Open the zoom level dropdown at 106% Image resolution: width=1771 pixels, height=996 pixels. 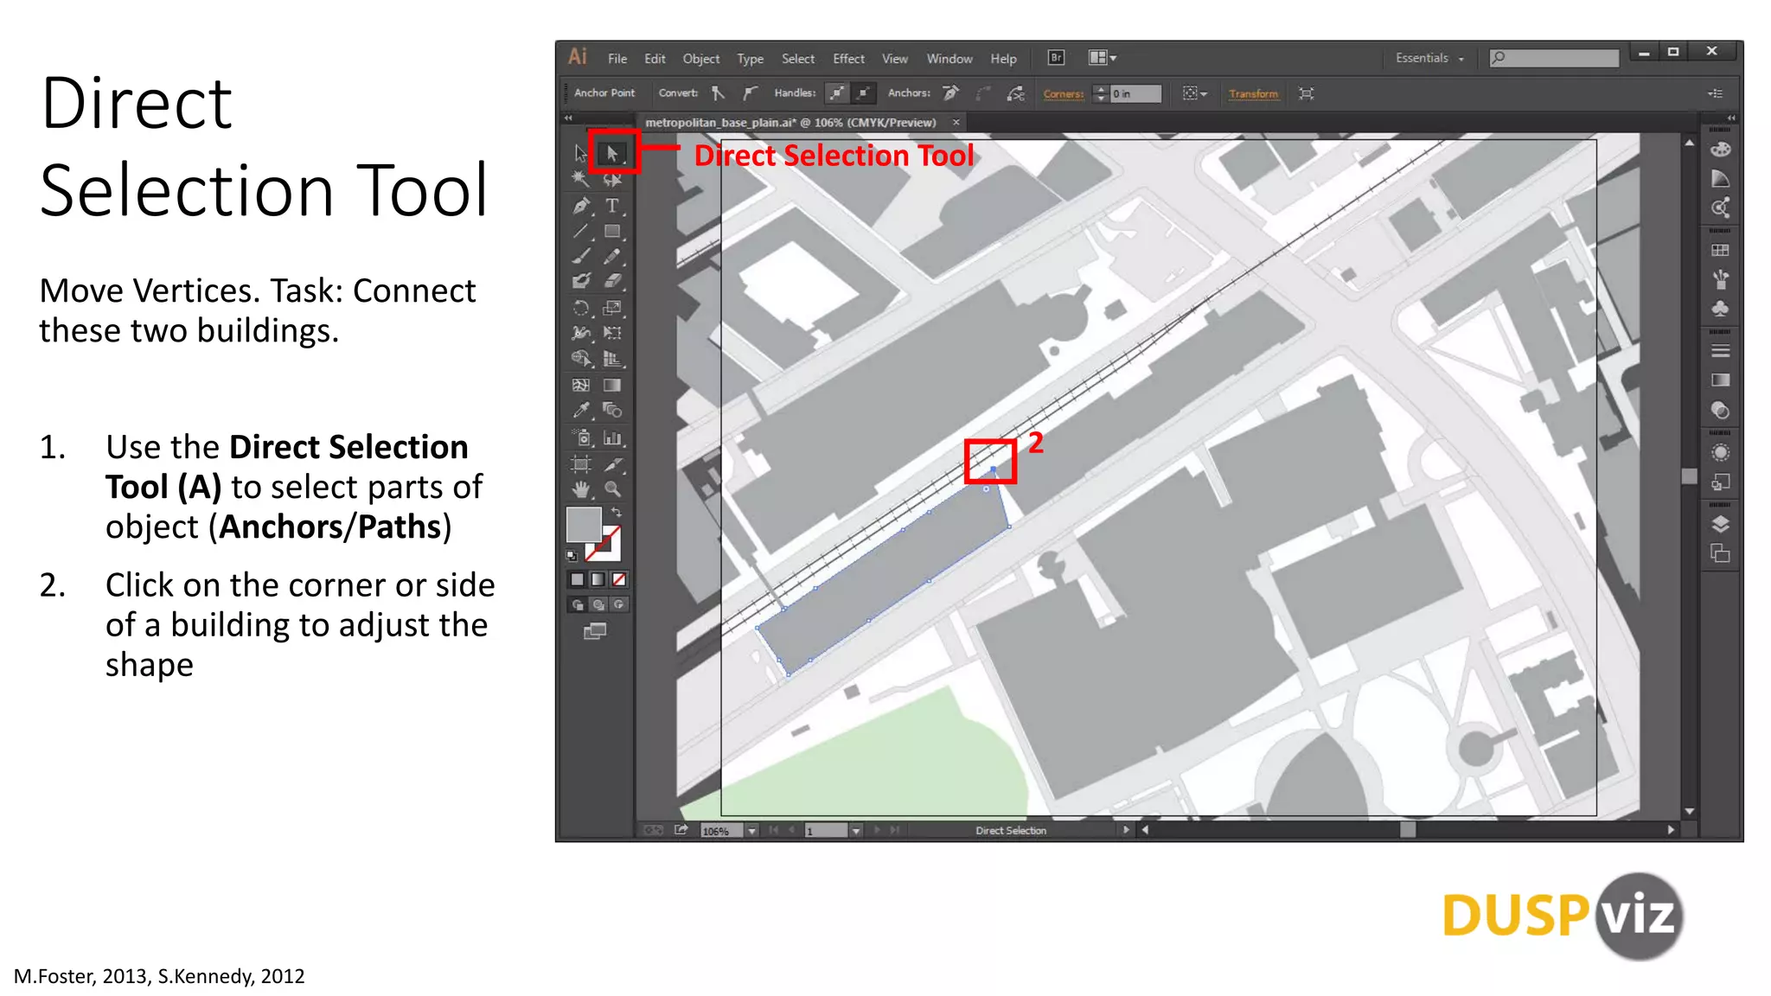click(751, 831)
